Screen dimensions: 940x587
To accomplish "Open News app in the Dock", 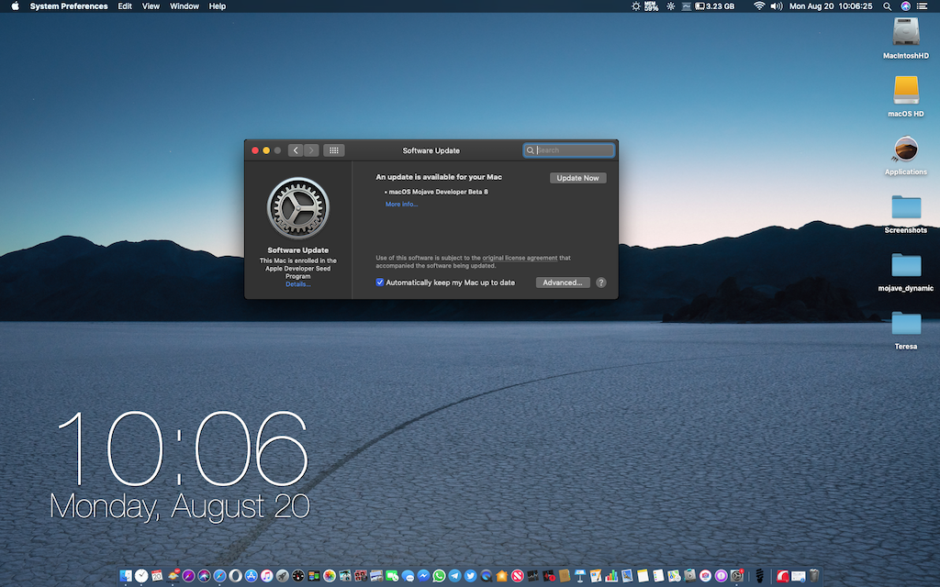I will 518,576.
